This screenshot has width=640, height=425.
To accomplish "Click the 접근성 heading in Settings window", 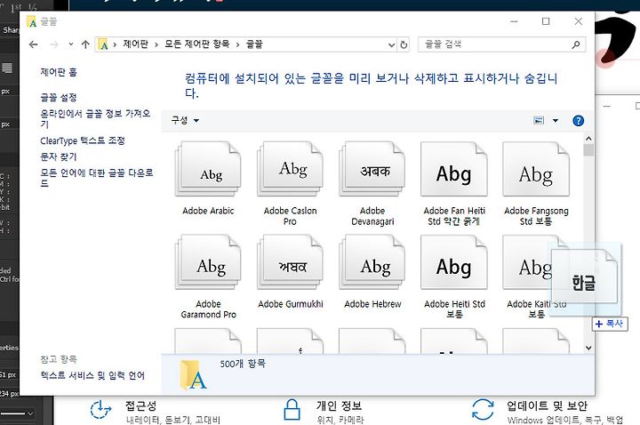I will 140,405.
